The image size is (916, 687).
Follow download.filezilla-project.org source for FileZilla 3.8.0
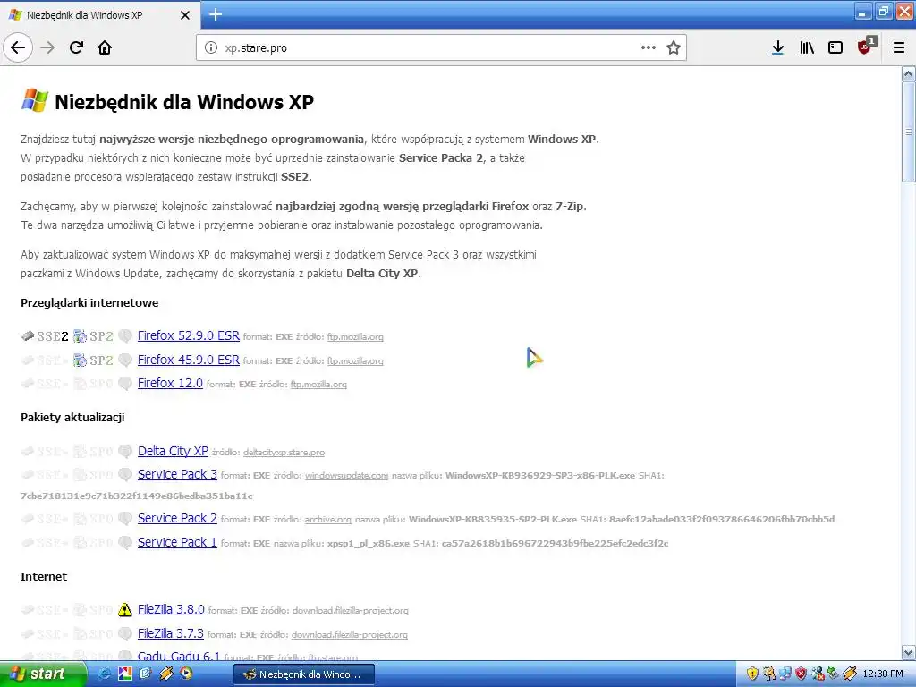tap(351, 611)
